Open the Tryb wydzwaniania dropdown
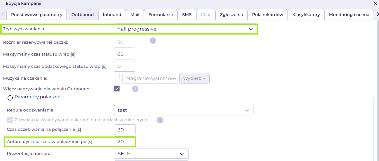Screen dimensions: 379x161 185,29
